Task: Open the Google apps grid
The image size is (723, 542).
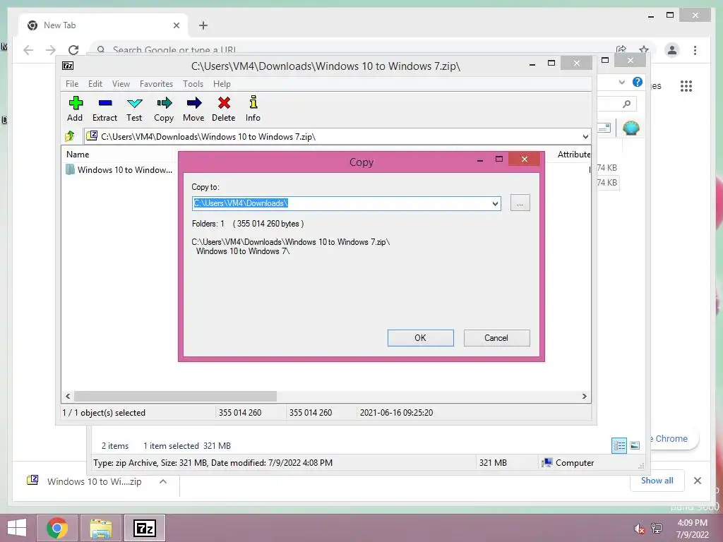Action: click(686, 85)
